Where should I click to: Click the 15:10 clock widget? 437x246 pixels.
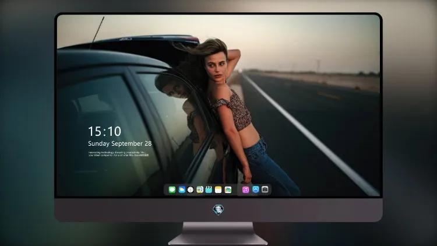tap(105, 131)
